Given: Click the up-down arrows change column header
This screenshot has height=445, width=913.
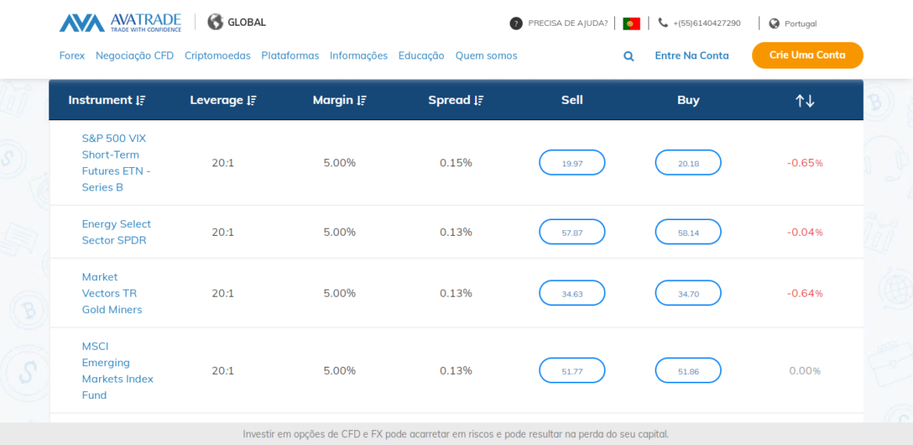Looking at the screenshot, I should (805, 100).
